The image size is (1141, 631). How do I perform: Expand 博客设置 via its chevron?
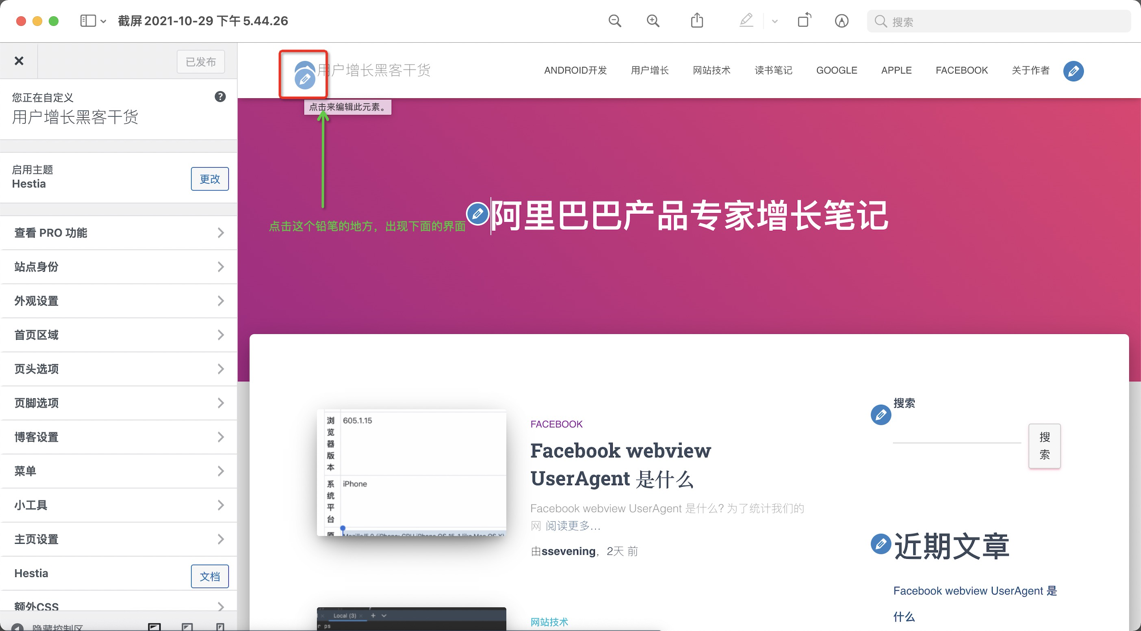coord(221,437)
